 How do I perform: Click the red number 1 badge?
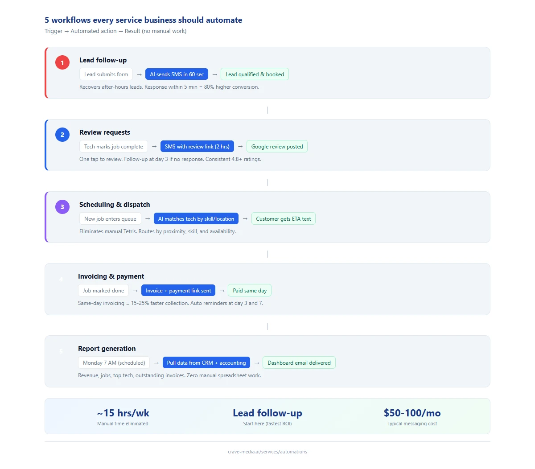tap(62, 62)
